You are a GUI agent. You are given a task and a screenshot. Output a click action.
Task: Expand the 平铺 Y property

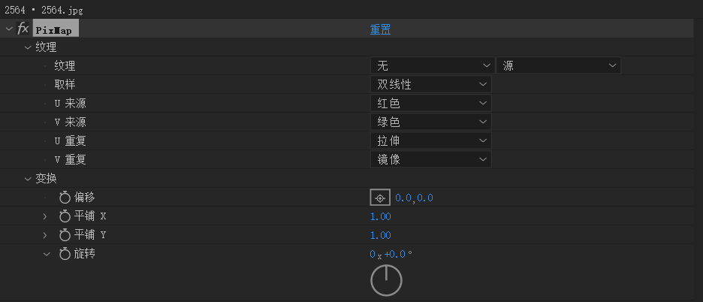45,235
